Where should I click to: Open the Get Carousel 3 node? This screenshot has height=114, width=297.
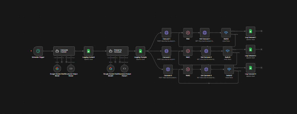[x=206, y=69]
